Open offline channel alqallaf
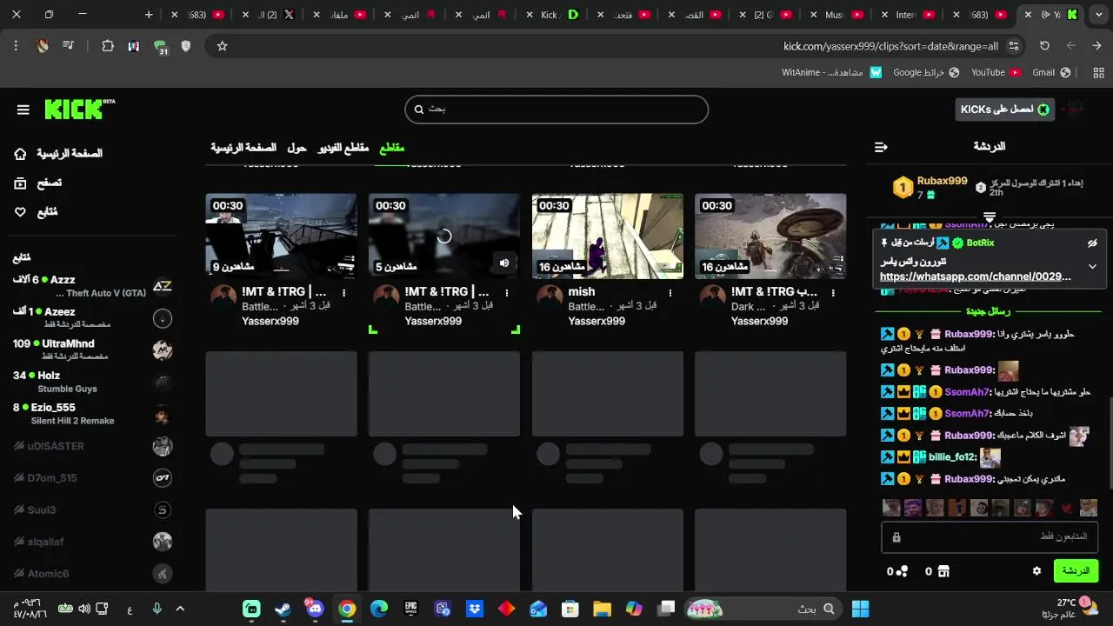The height and width of the screenshot is (626, 1113). click(x=91, y=542)
